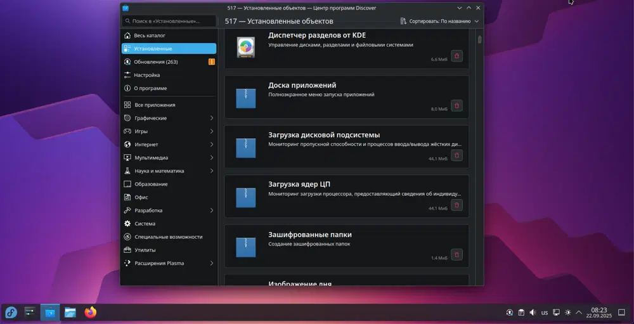This screenshot has width=634, height=324.
Task: Click the Наука и математика flask icon
Action: (127, 171)
